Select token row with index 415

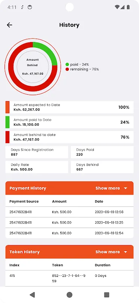69,278
